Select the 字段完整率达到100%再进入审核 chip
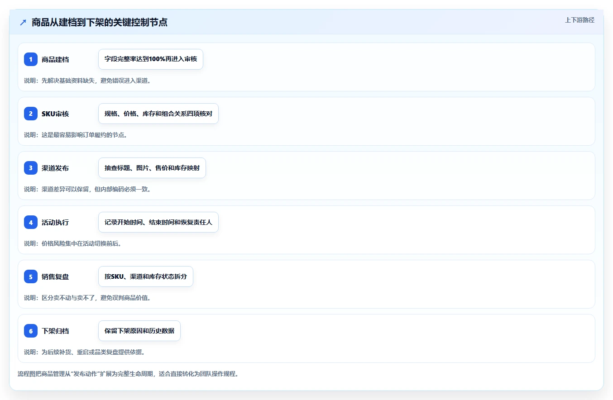 tap(151, 59)
